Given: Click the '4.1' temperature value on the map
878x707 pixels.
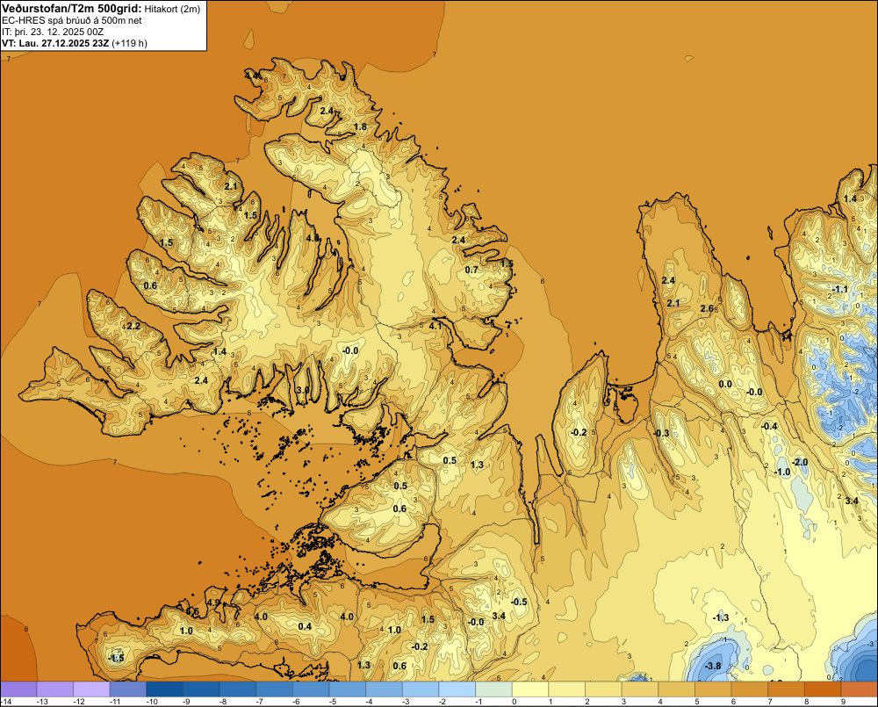Looking at the screenshot, I should point(435,326).
